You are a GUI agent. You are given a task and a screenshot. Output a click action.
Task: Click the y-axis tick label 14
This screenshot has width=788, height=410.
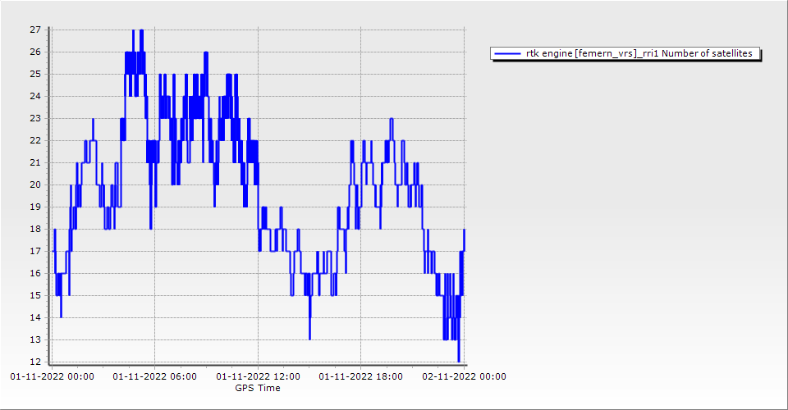tap(35, 317)
